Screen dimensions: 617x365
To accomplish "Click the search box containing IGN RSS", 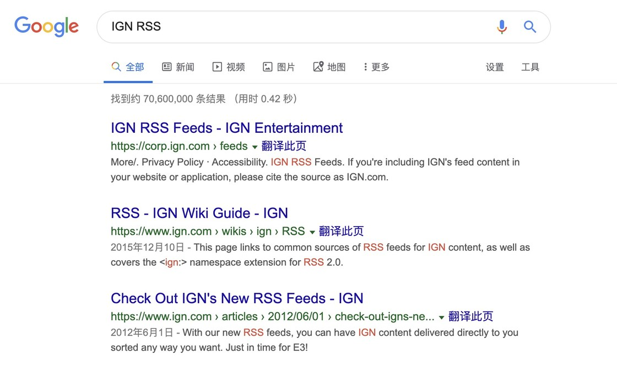I will pos(323,27).
